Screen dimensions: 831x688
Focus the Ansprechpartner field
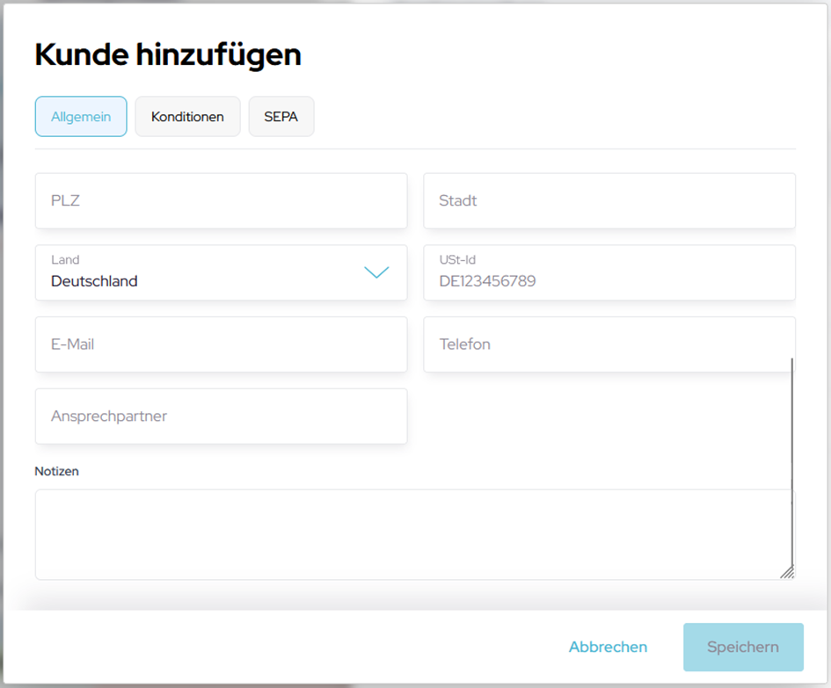221,416
